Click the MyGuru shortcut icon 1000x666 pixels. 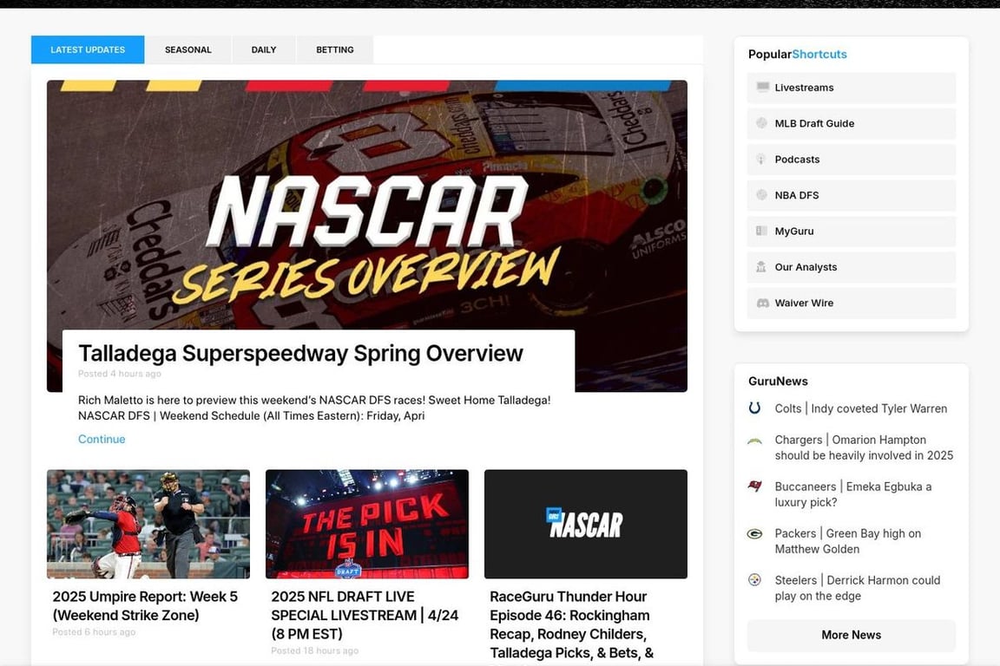point(761,231)
